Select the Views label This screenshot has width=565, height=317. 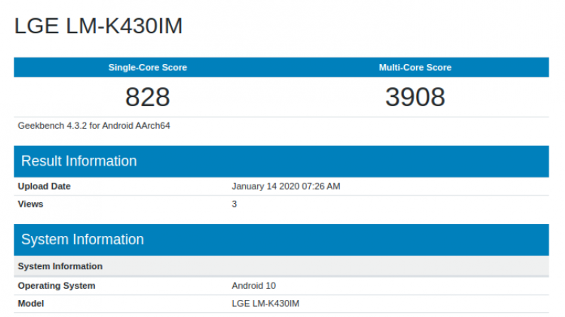click(x=30, y=204)
